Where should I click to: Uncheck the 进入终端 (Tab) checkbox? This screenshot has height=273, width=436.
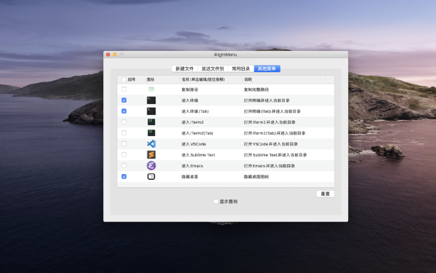[124, 111]
